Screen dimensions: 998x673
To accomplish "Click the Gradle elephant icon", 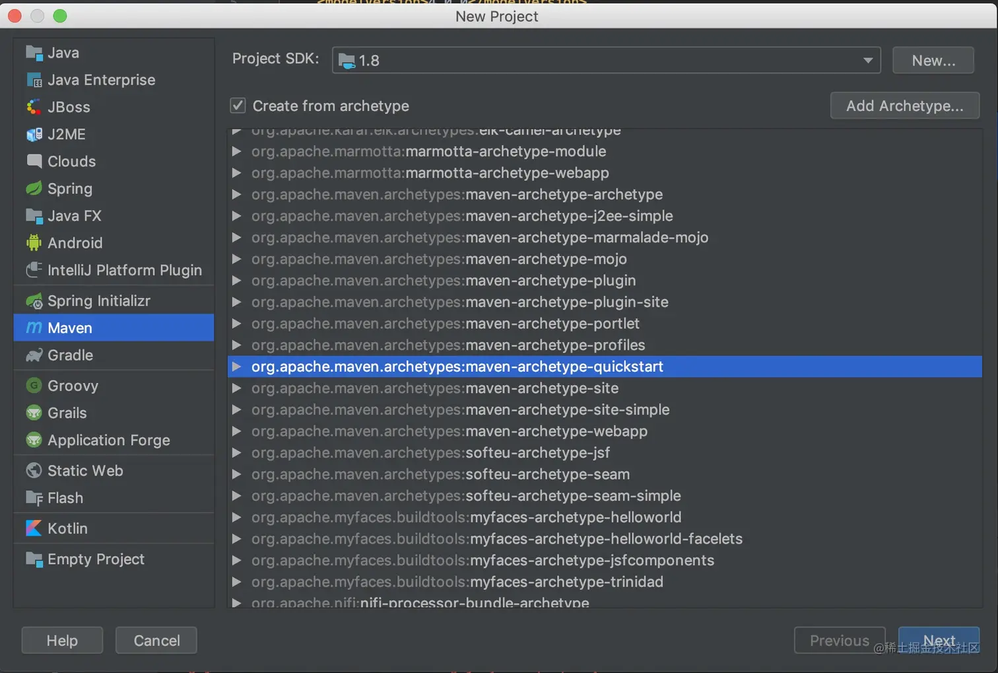I will point(34,355).
